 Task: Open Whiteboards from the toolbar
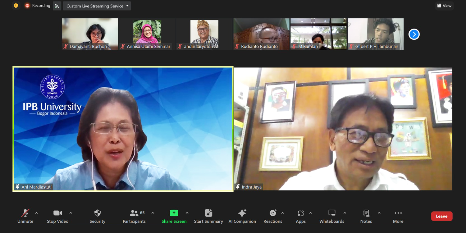[x=331, y=216]
